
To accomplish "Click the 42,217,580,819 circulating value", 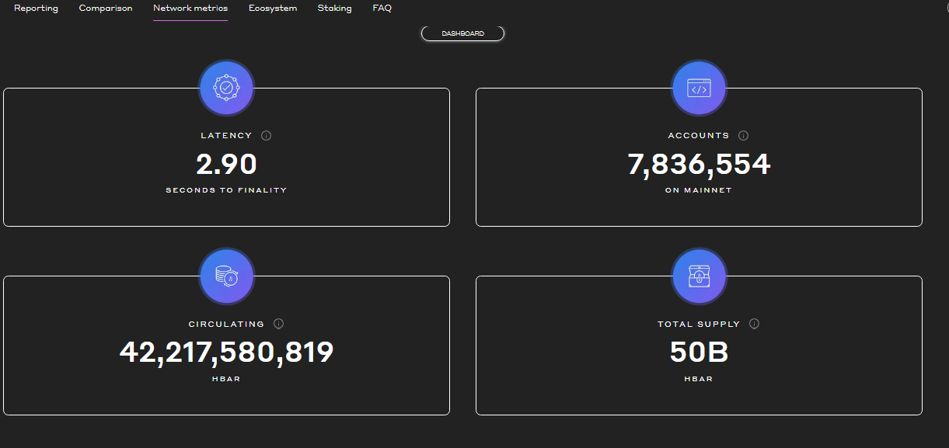I will pos(226,352).
